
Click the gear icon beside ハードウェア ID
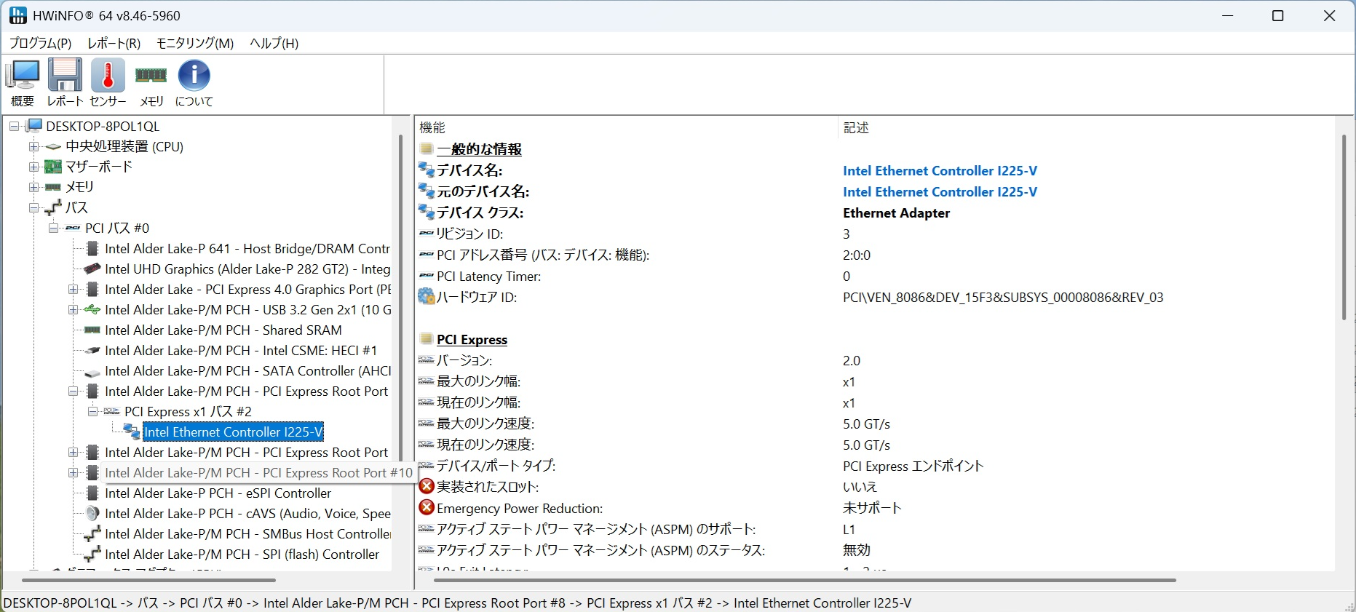(x=427, y=297)
